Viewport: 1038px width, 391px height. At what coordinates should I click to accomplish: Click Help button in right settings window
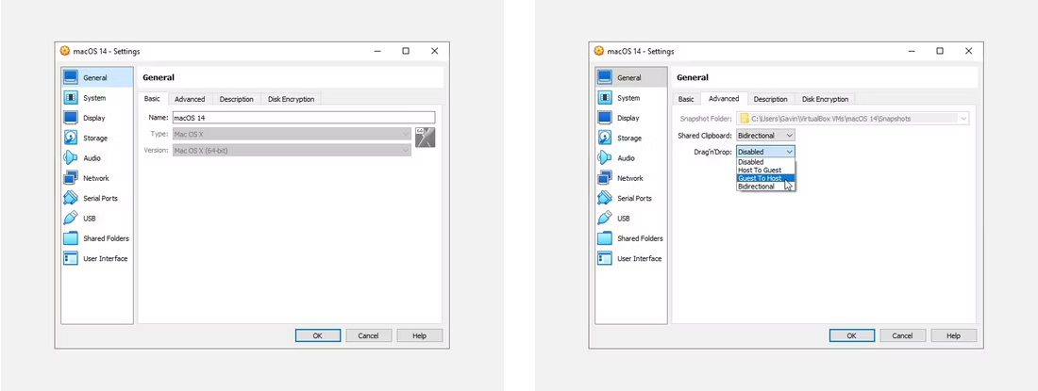coord(954,335)
